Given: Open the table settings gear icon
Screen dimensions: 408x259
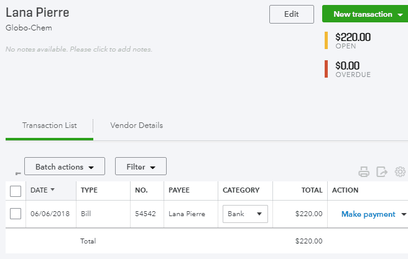Looking at the screenshot, I should pos(400,171).
